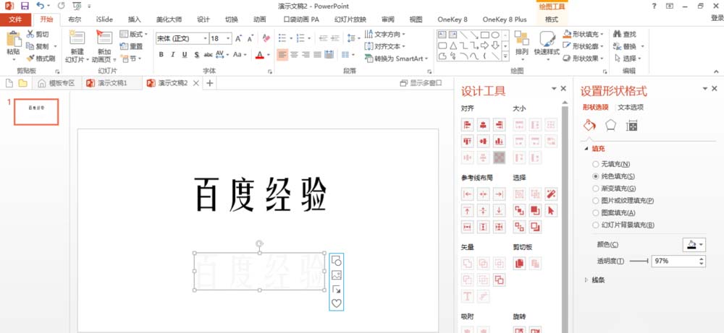Open the 颜色(C) fill color picker
Screen dimensions: 724x333
coord(694,245)
